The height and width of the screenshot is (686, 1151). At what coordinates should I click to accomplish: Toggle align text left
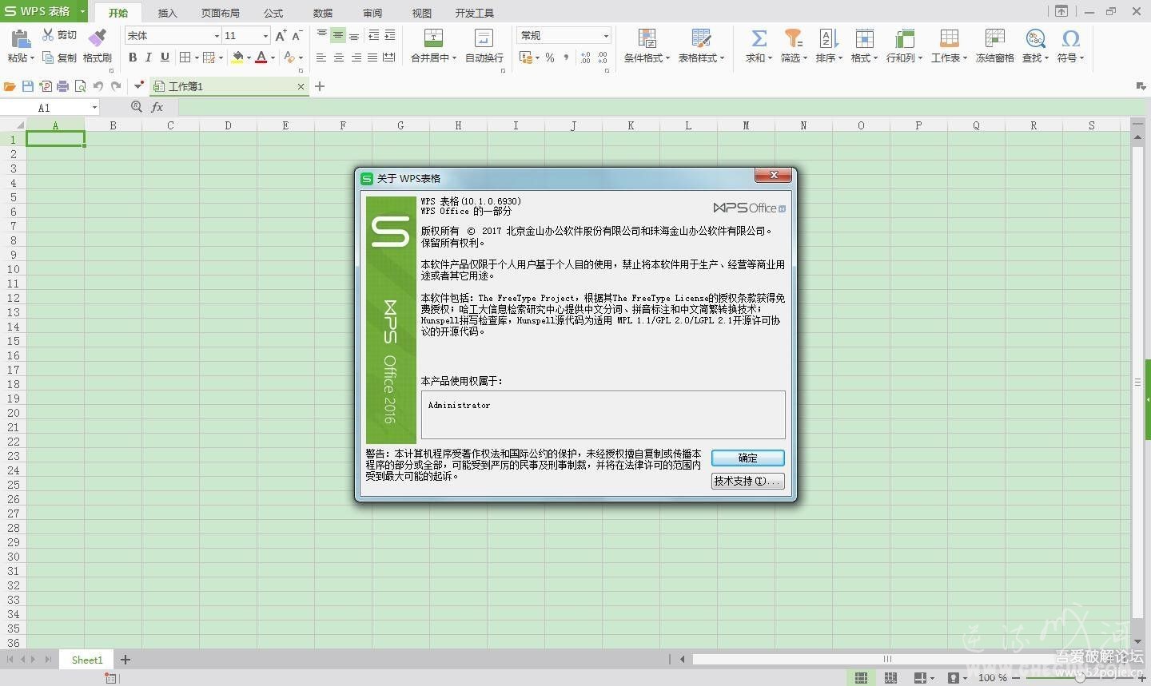click(x=321, y=57)
